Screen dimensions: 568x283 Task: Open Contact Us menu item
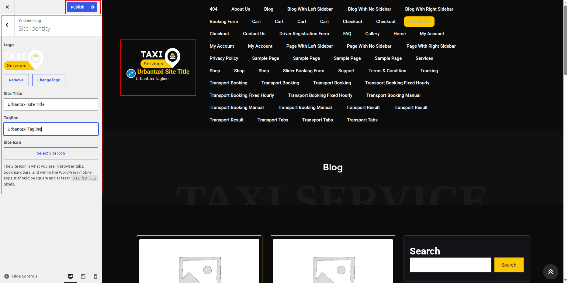pyautogui.click(x=254, y=34)
